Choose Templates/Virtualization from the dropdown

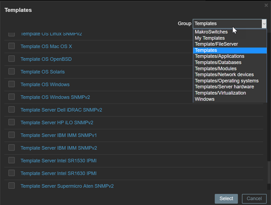point(220,93)
